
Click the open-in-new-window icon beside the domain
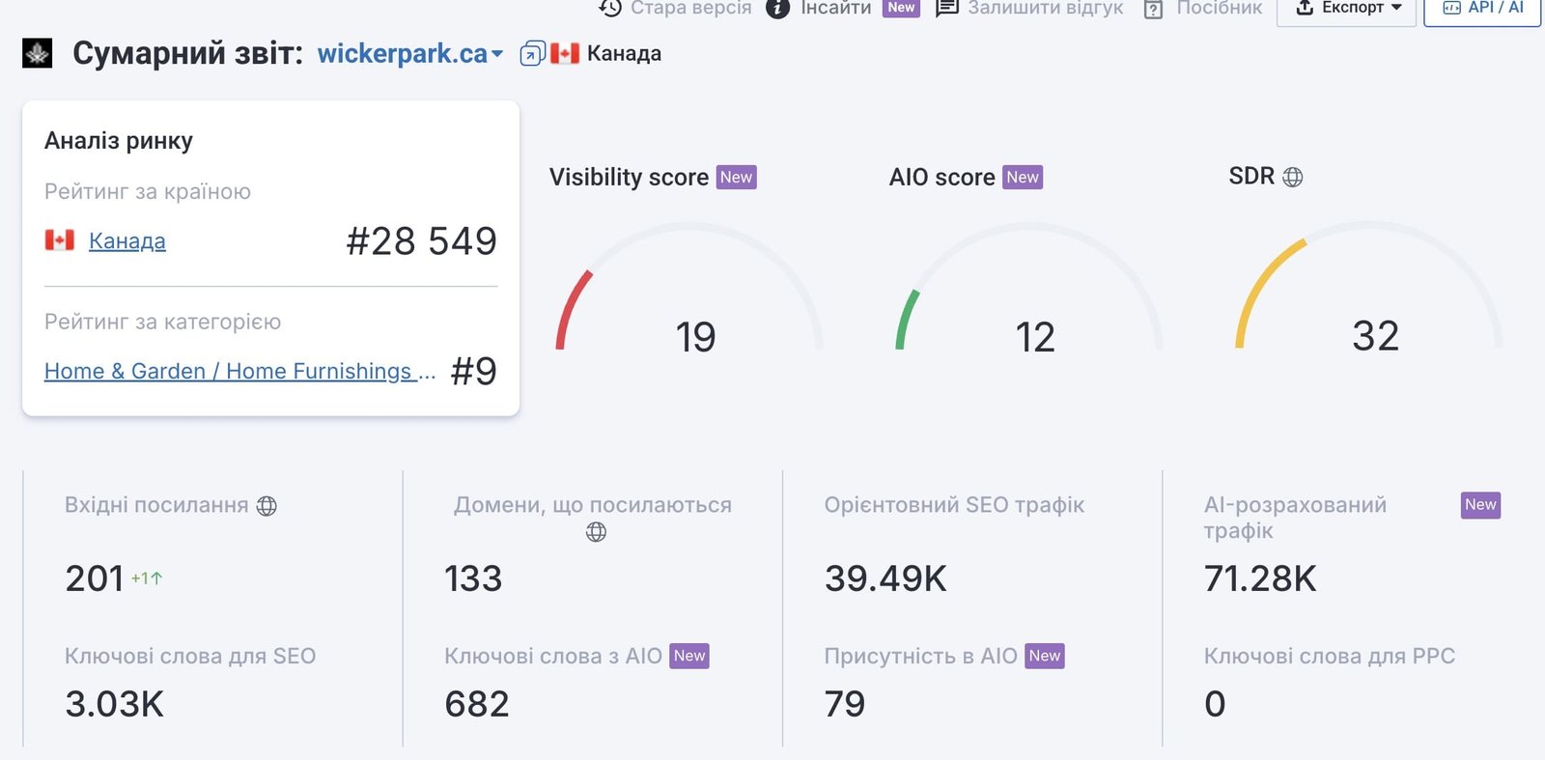tap(532, 53)
